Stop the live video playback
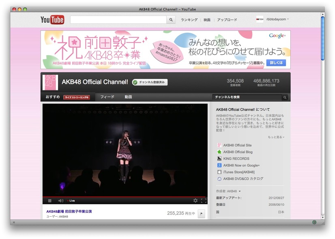 (50, 201)
